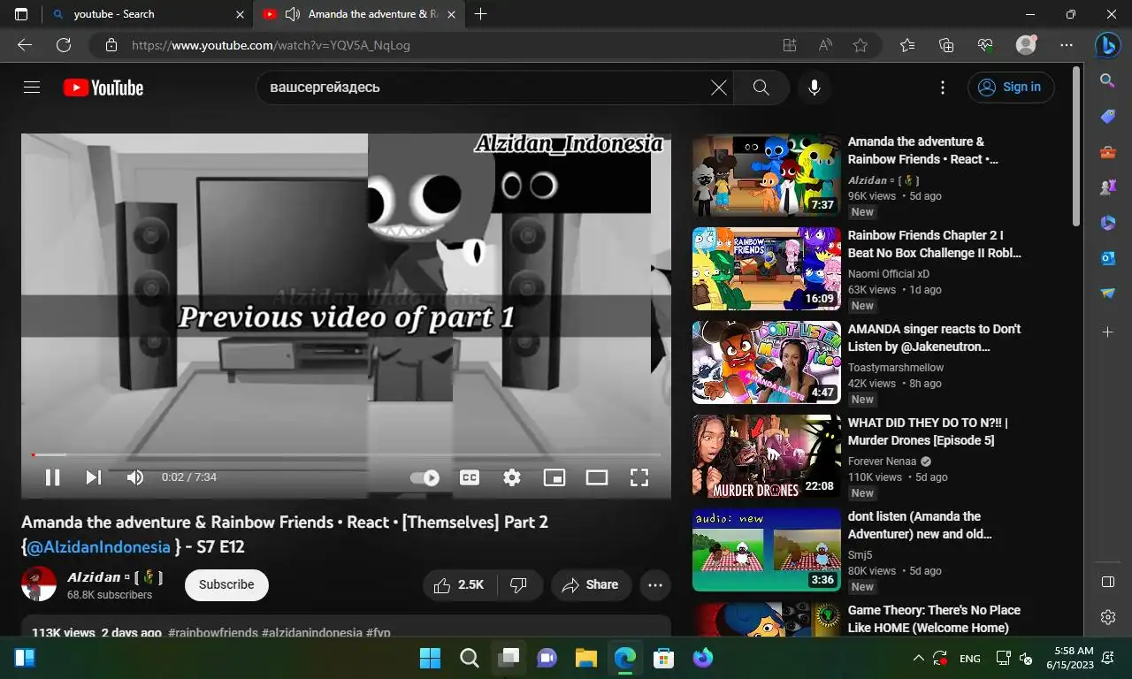Skip to the next video
The height and width of the screenshot is (679, 1132).
click(93, 477)
